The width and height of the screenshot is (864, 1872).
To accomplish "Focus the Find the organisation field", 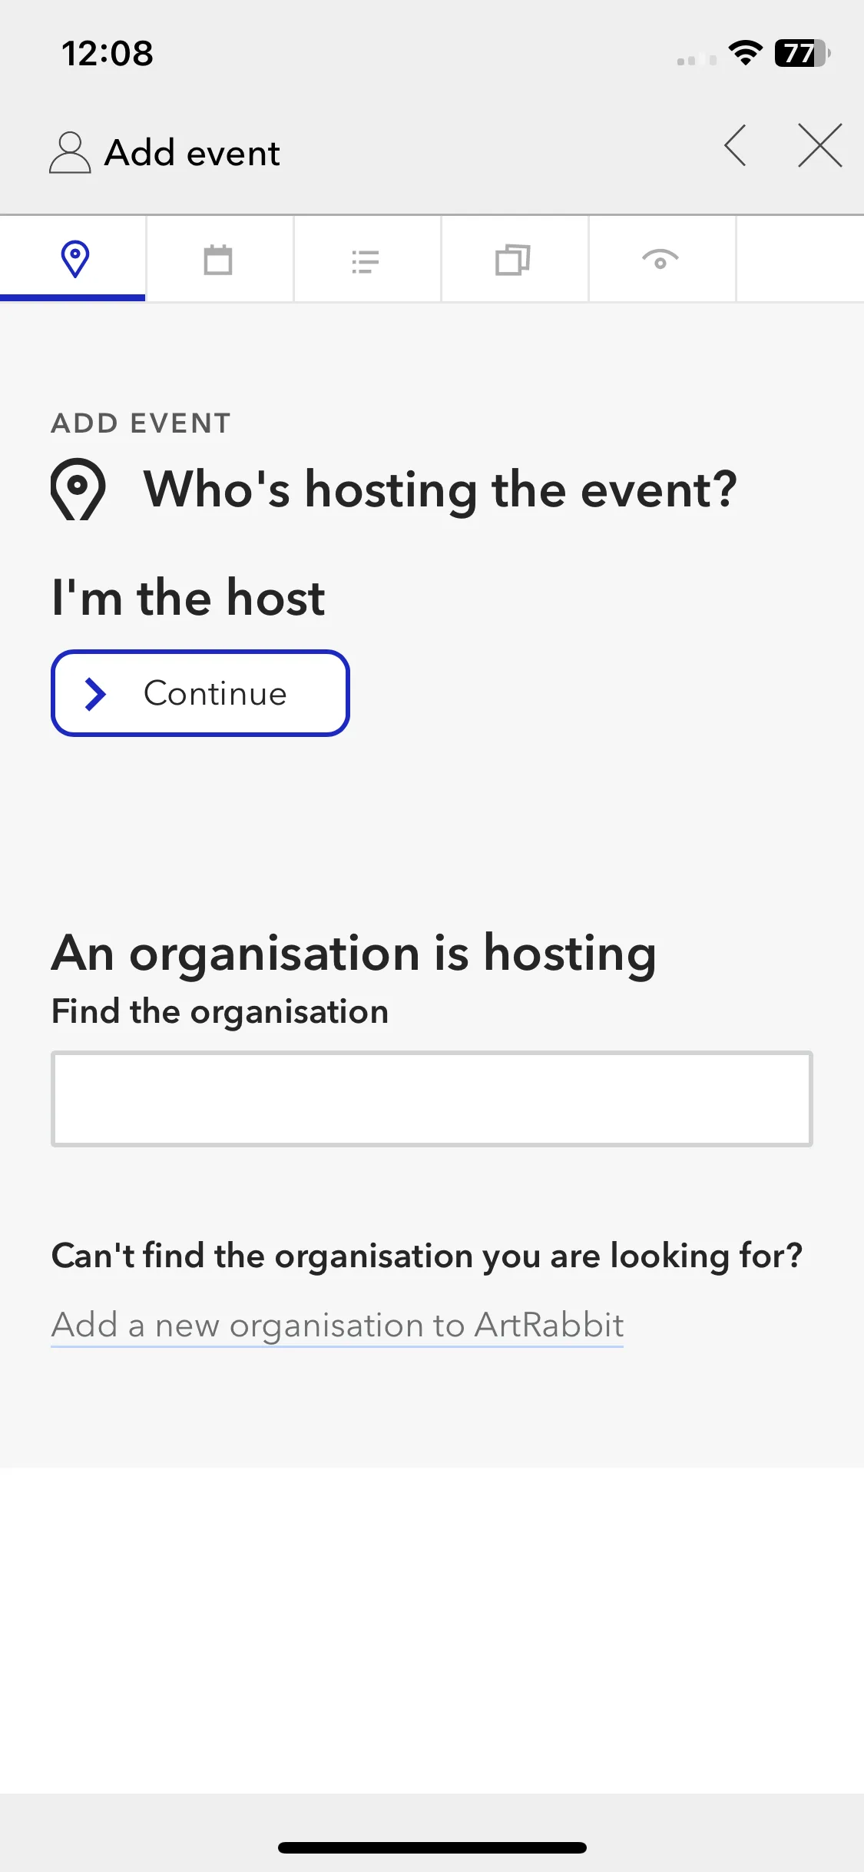I will pos(432,1099).
